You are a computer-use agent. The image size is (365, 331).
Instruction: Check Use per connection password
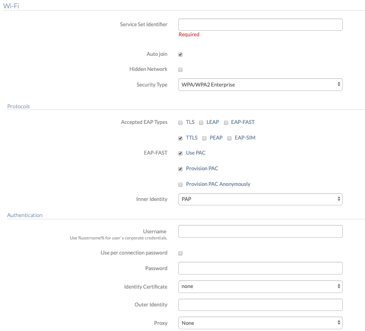pyautogui.click(x=181, y=253)
